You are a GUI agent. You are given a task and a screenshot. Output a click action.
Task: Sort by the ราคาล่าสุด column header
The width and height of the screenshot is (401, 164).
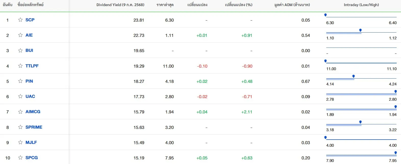[x=165, y=5]
